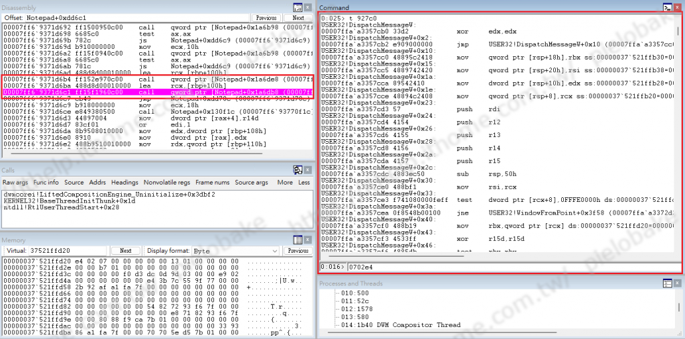The height and width of the screenshot is (339, 685).
Task: Open the Calls panel's window menu icon
Action: pyautogui.click(x=298, y=170)
